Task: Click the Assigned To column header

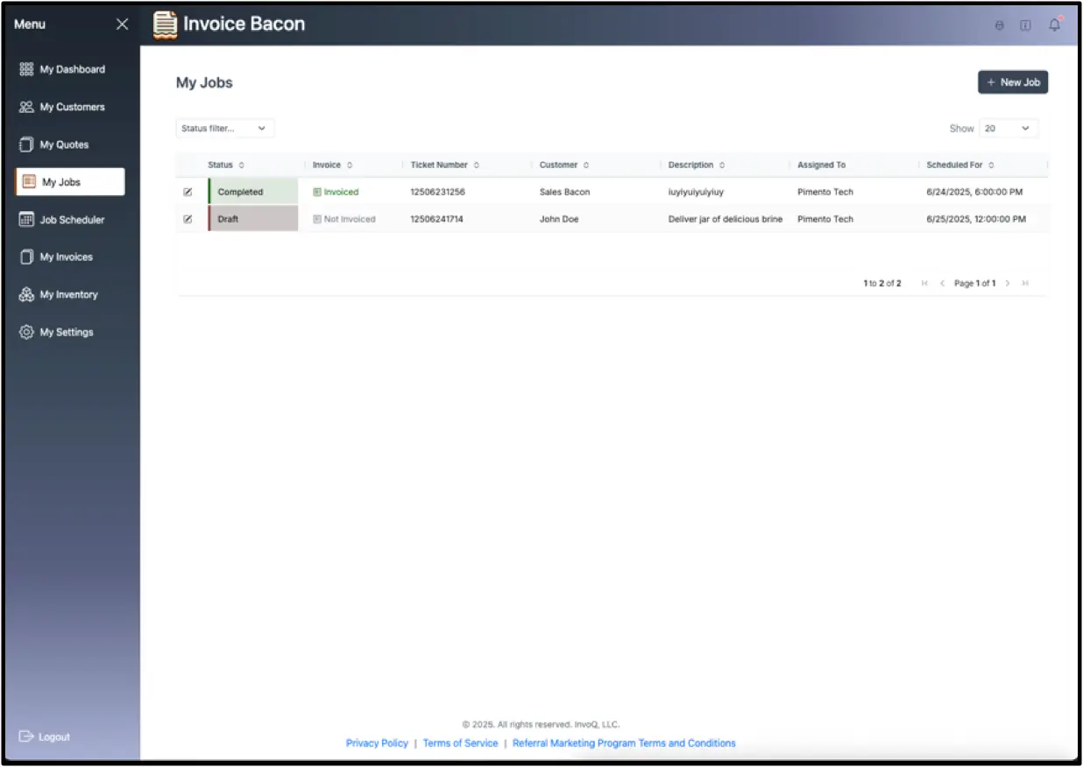Action: [821, 165]
